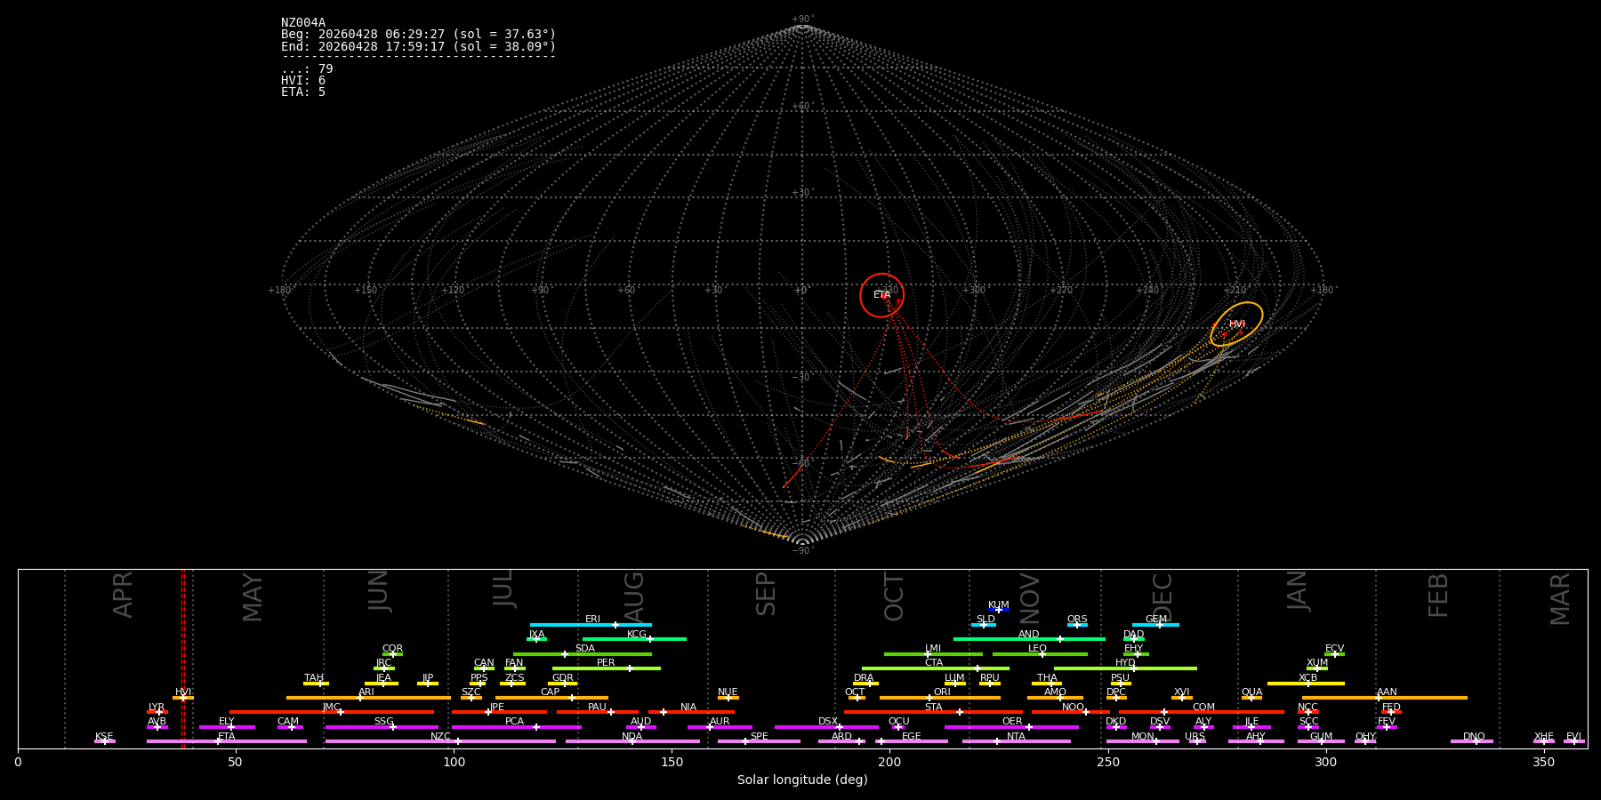Click the KUM shower bar label
The height and width of the screenshot is (800, 1601).
(x=999, y=605)
